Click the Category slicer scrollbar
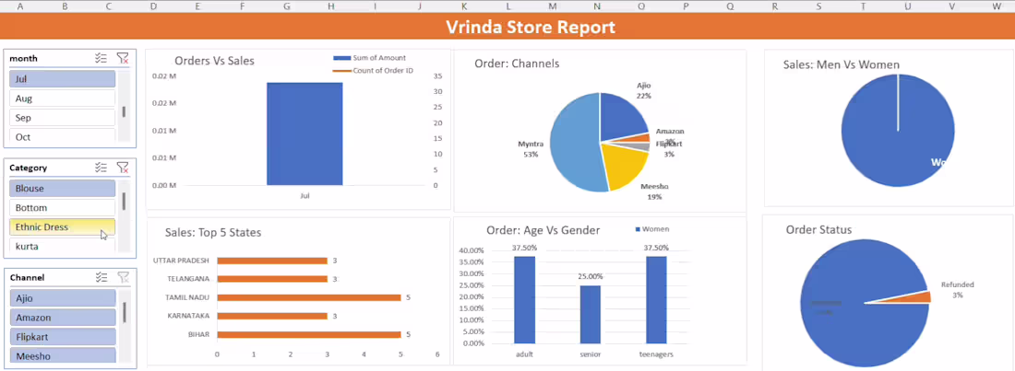This screenshot has height=371, width=1015. (x=124, y=201)
